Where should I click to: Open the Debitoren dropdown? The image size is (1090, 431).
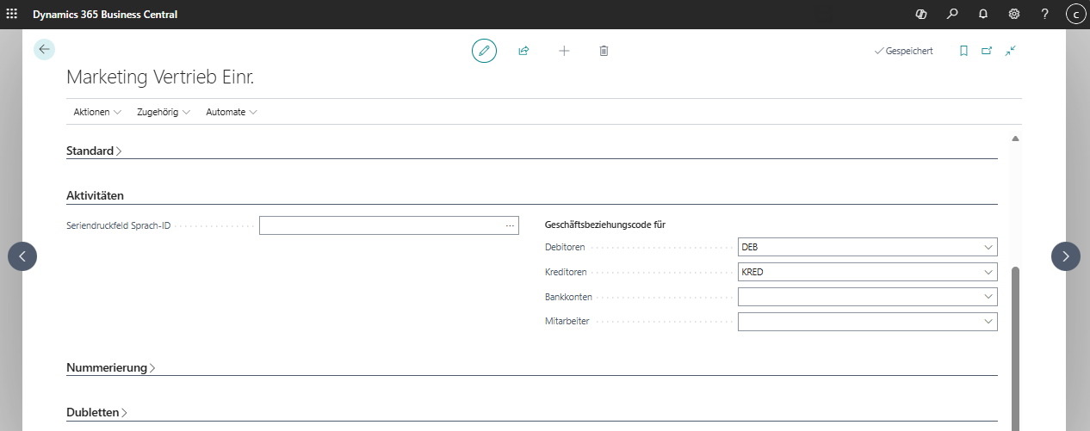coord(988,248)
